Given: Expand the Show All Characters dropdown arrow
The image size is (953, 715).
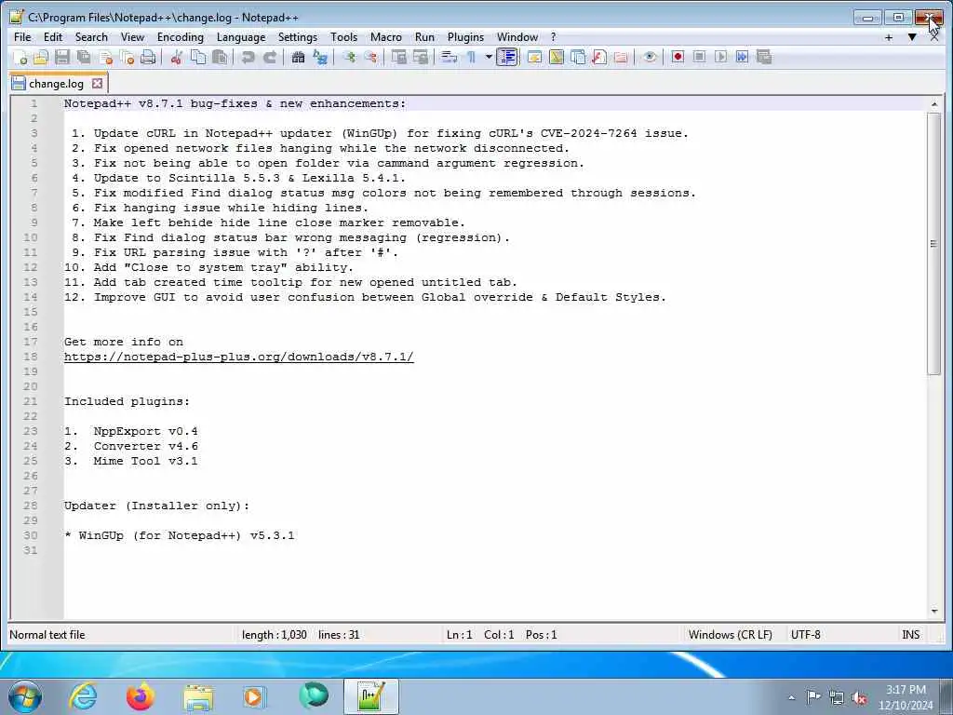Looking at the screenshot, I should (x=488, y=57).
